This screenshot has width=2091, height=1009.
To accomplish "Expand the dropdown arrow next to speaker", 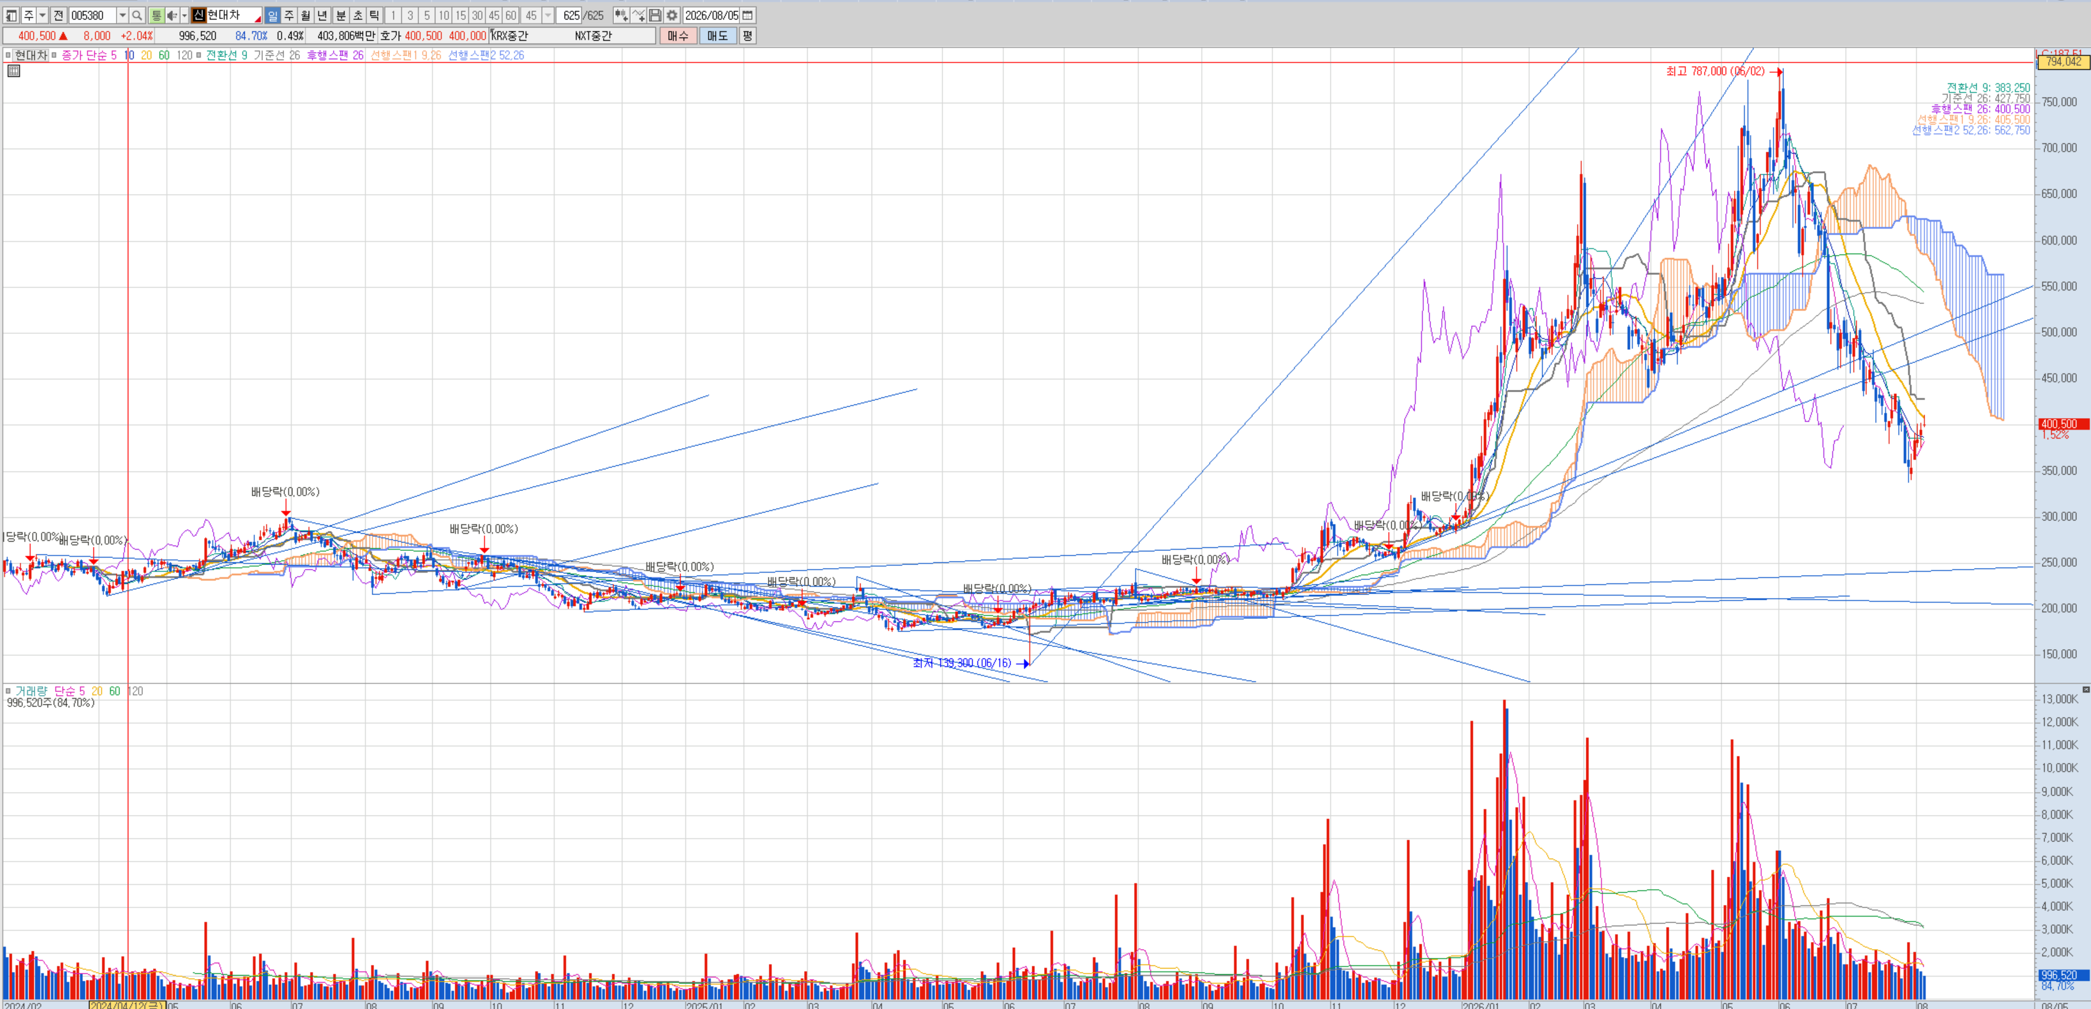I will [184, 15].
